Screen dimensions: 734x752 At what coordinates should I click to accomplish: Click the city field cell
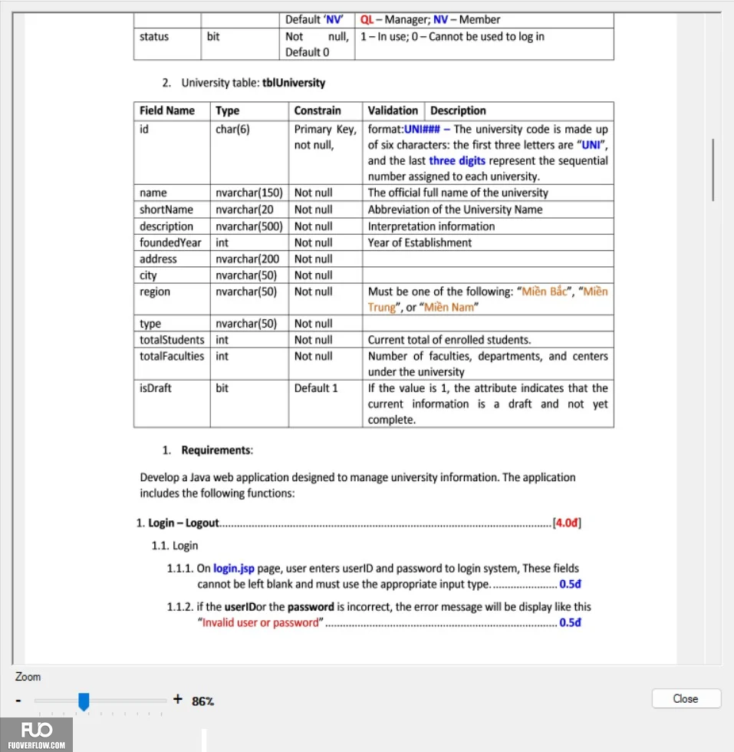point(172,275)
